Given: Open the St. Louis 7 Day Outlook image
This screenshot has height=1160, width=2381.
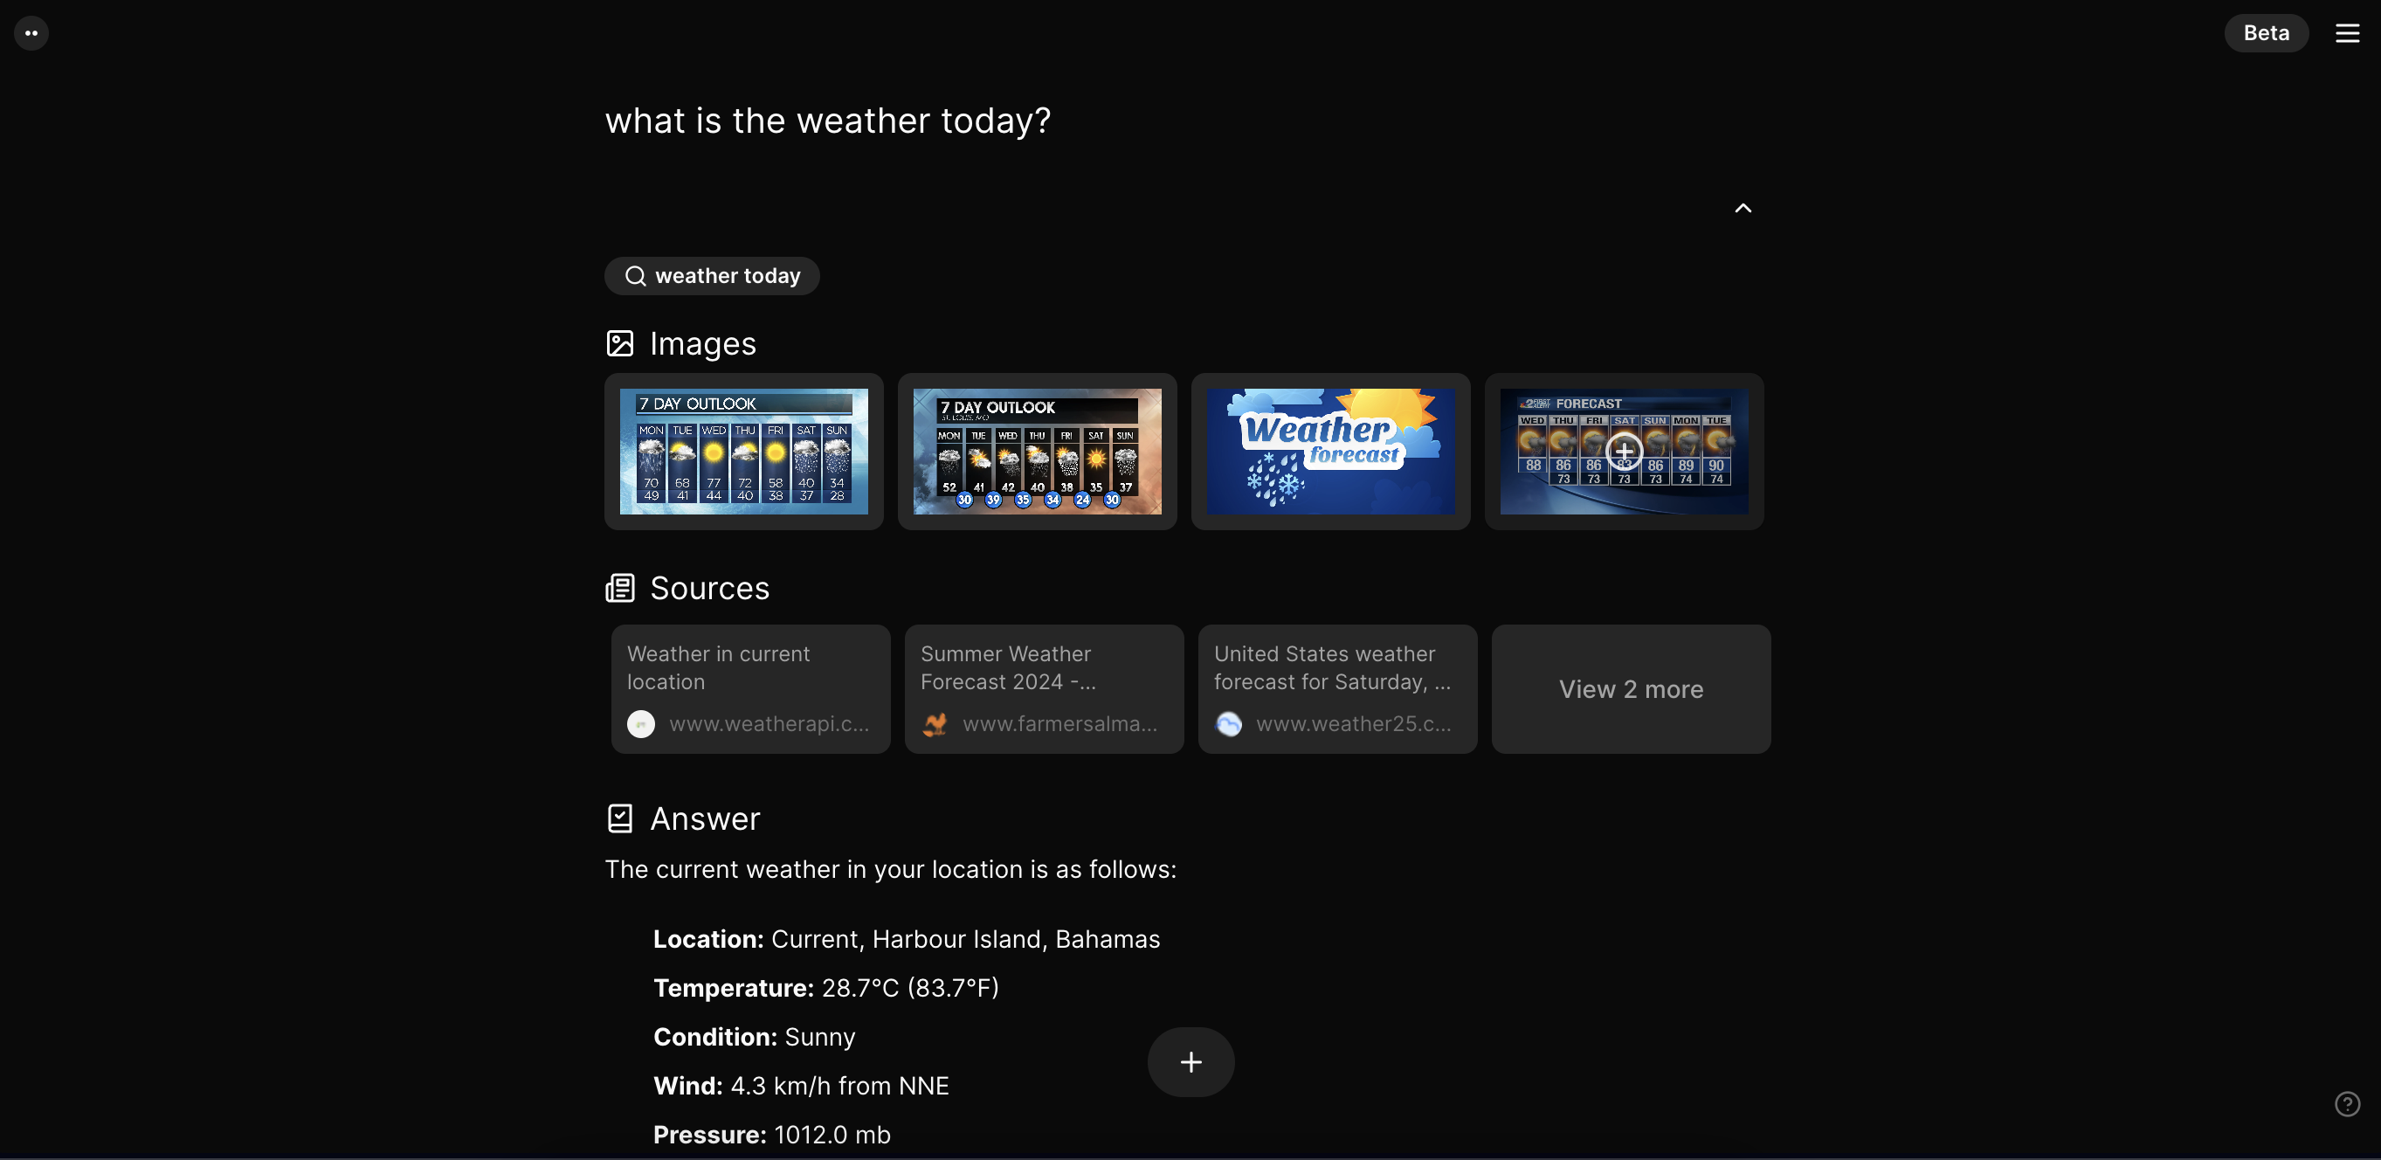Looking at the screenshot, I should coord(1037,451).
